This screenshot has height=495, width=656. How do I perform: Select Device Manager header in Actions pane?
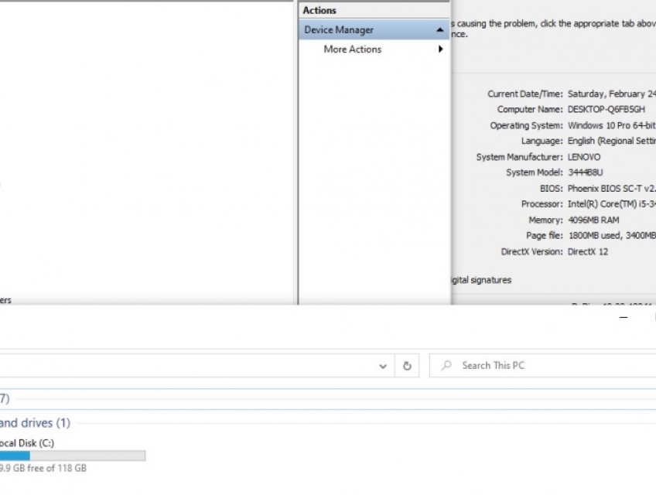pos(339,30)
